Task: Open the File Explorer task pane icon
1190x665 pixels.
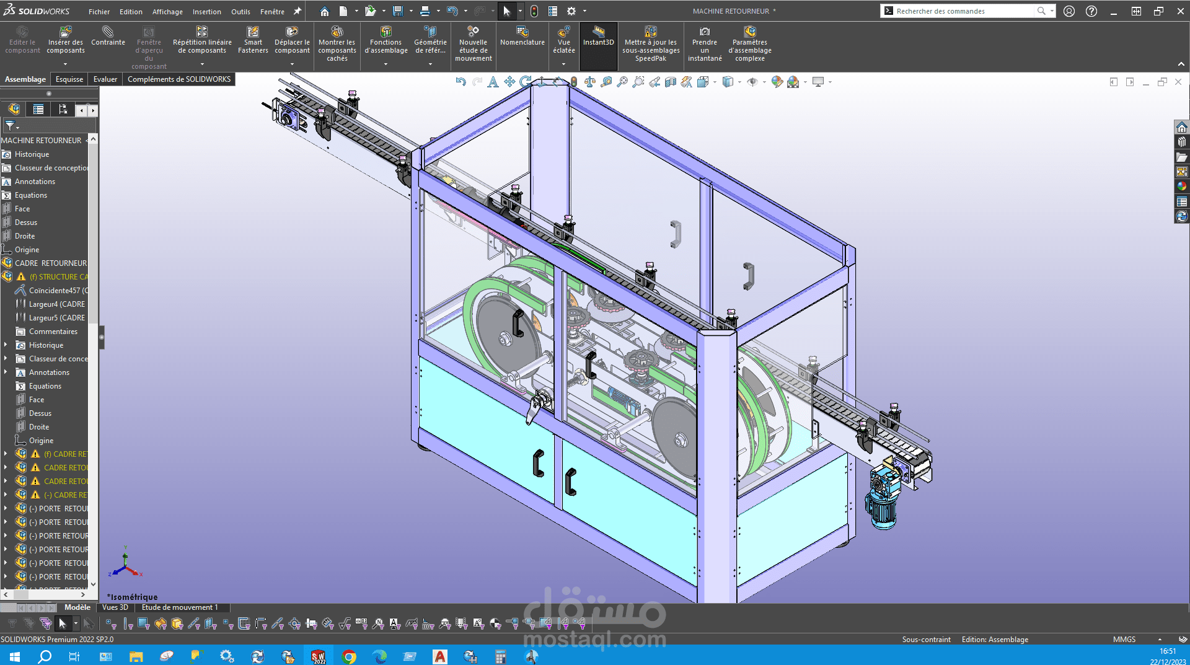Action: click(1182, 157)
